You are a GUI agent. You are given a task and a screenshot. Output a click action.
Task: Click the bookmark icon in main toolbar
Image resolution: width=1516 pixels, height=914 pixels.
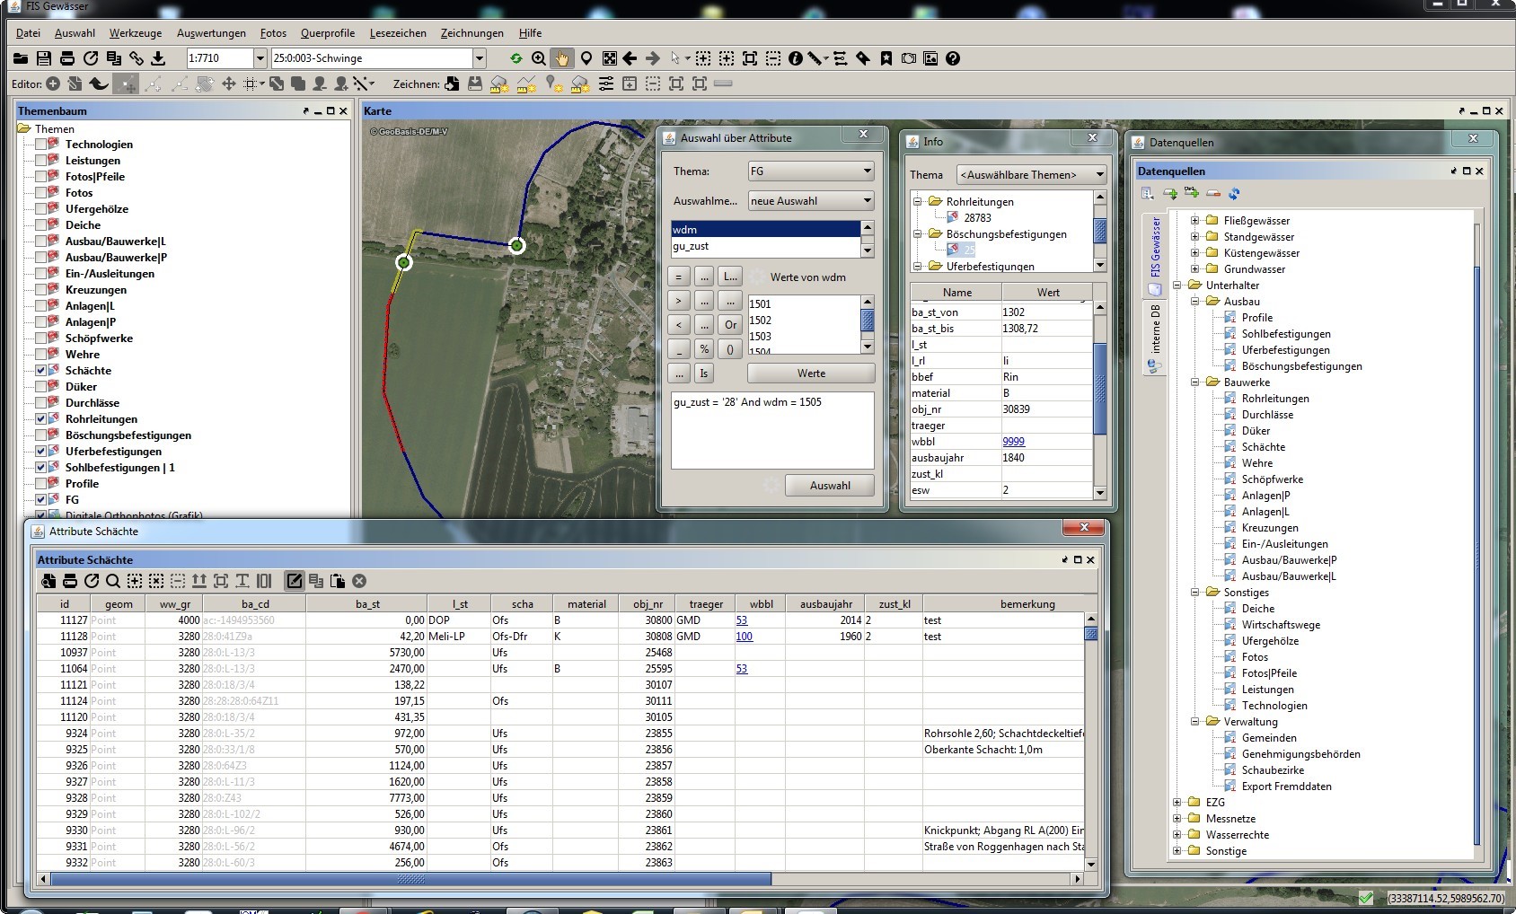pyautogui.click(x=886, y=58)
